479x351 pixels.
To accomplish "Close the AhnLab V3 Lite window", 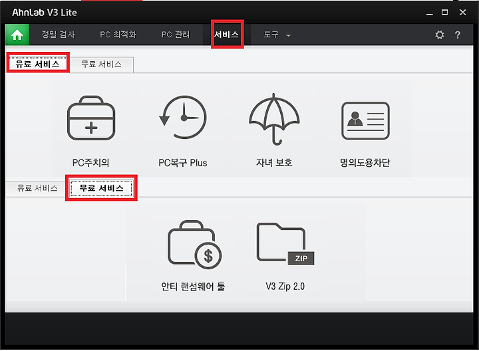I will point(463,13).
